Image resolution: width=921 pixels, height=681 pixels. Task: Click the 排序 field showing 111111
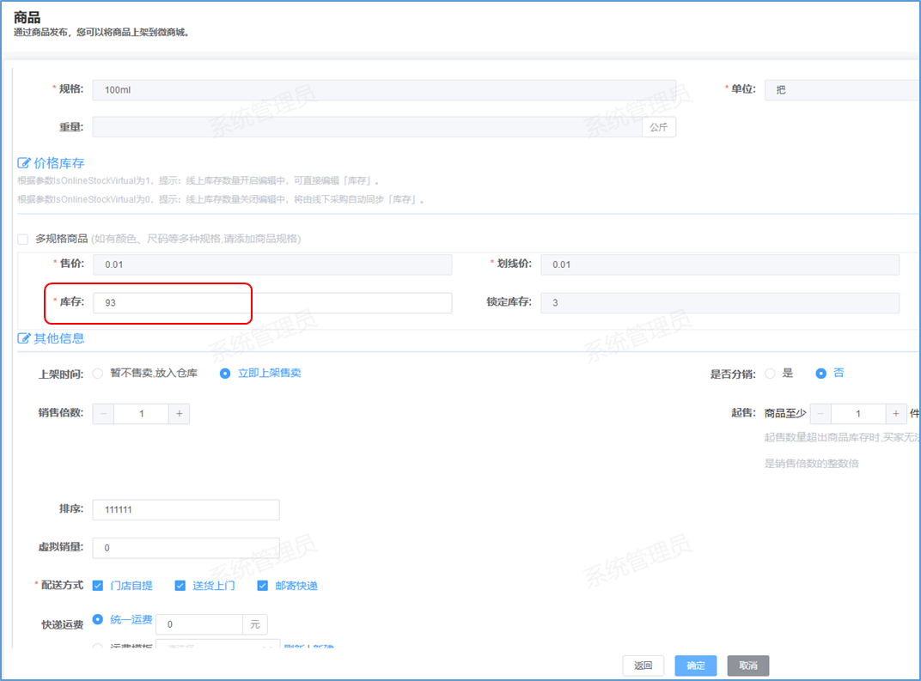point(186,509)
